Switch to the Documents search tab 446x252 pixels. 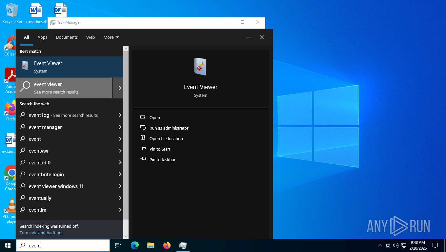[x=67, y=37]
